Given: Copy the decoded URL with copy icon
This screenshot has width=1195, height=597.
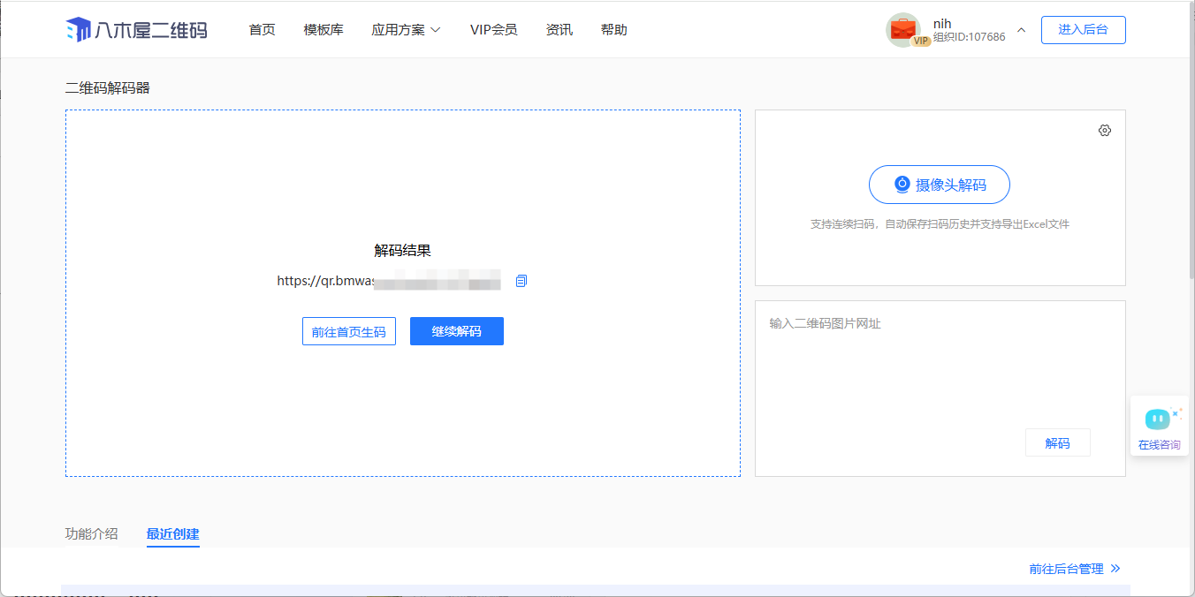Looking at the screenshot, I should pos(521,281).
